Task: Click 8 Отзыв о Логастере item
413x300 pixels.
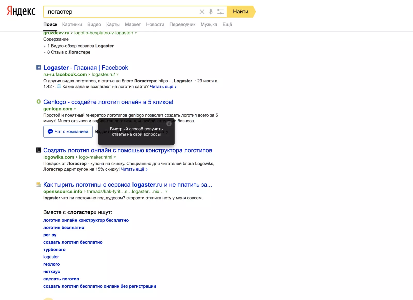Action: click(x=69, y=52)
